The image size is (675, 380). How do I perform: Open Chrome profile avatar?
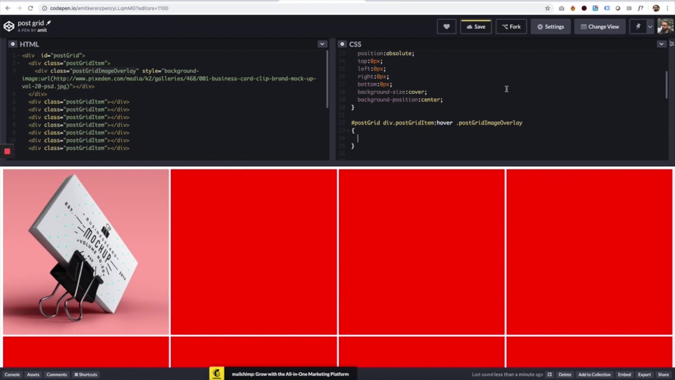(x=656, y=8)
